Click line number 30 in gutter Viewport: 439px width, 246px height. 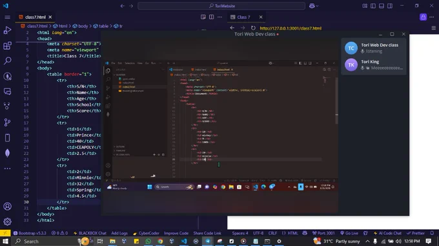click(x=26, y=202)
